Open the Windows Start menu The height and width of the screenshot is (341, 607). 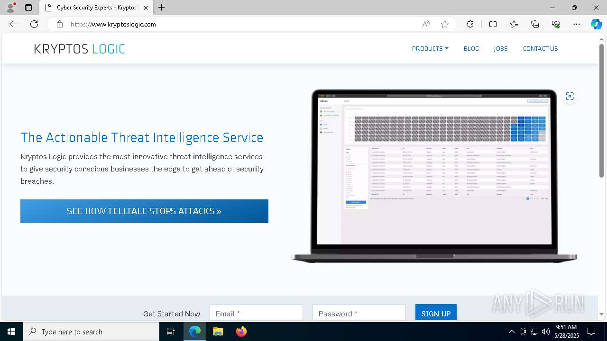click(11, 332)
